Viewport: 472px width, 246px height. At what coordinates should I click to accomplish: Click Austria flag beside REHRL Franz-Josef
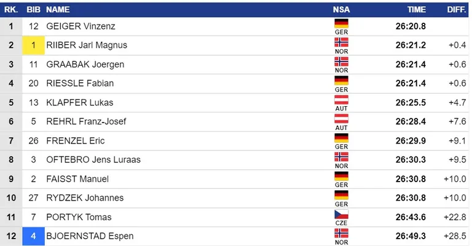click(341, 118)
